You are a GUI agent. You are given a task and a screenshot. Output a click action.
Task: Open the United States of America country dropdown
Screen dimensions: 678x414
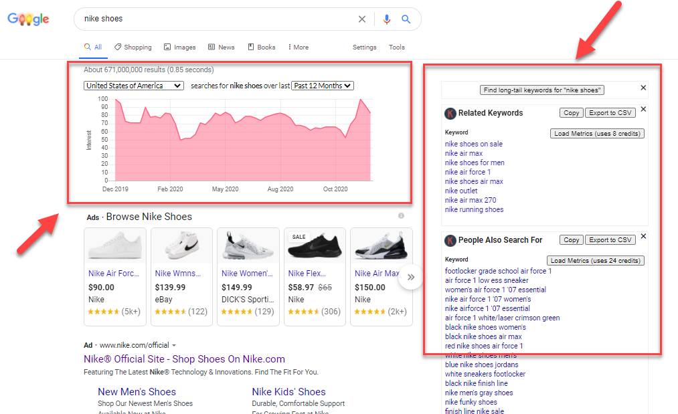(x=134, y=86)
